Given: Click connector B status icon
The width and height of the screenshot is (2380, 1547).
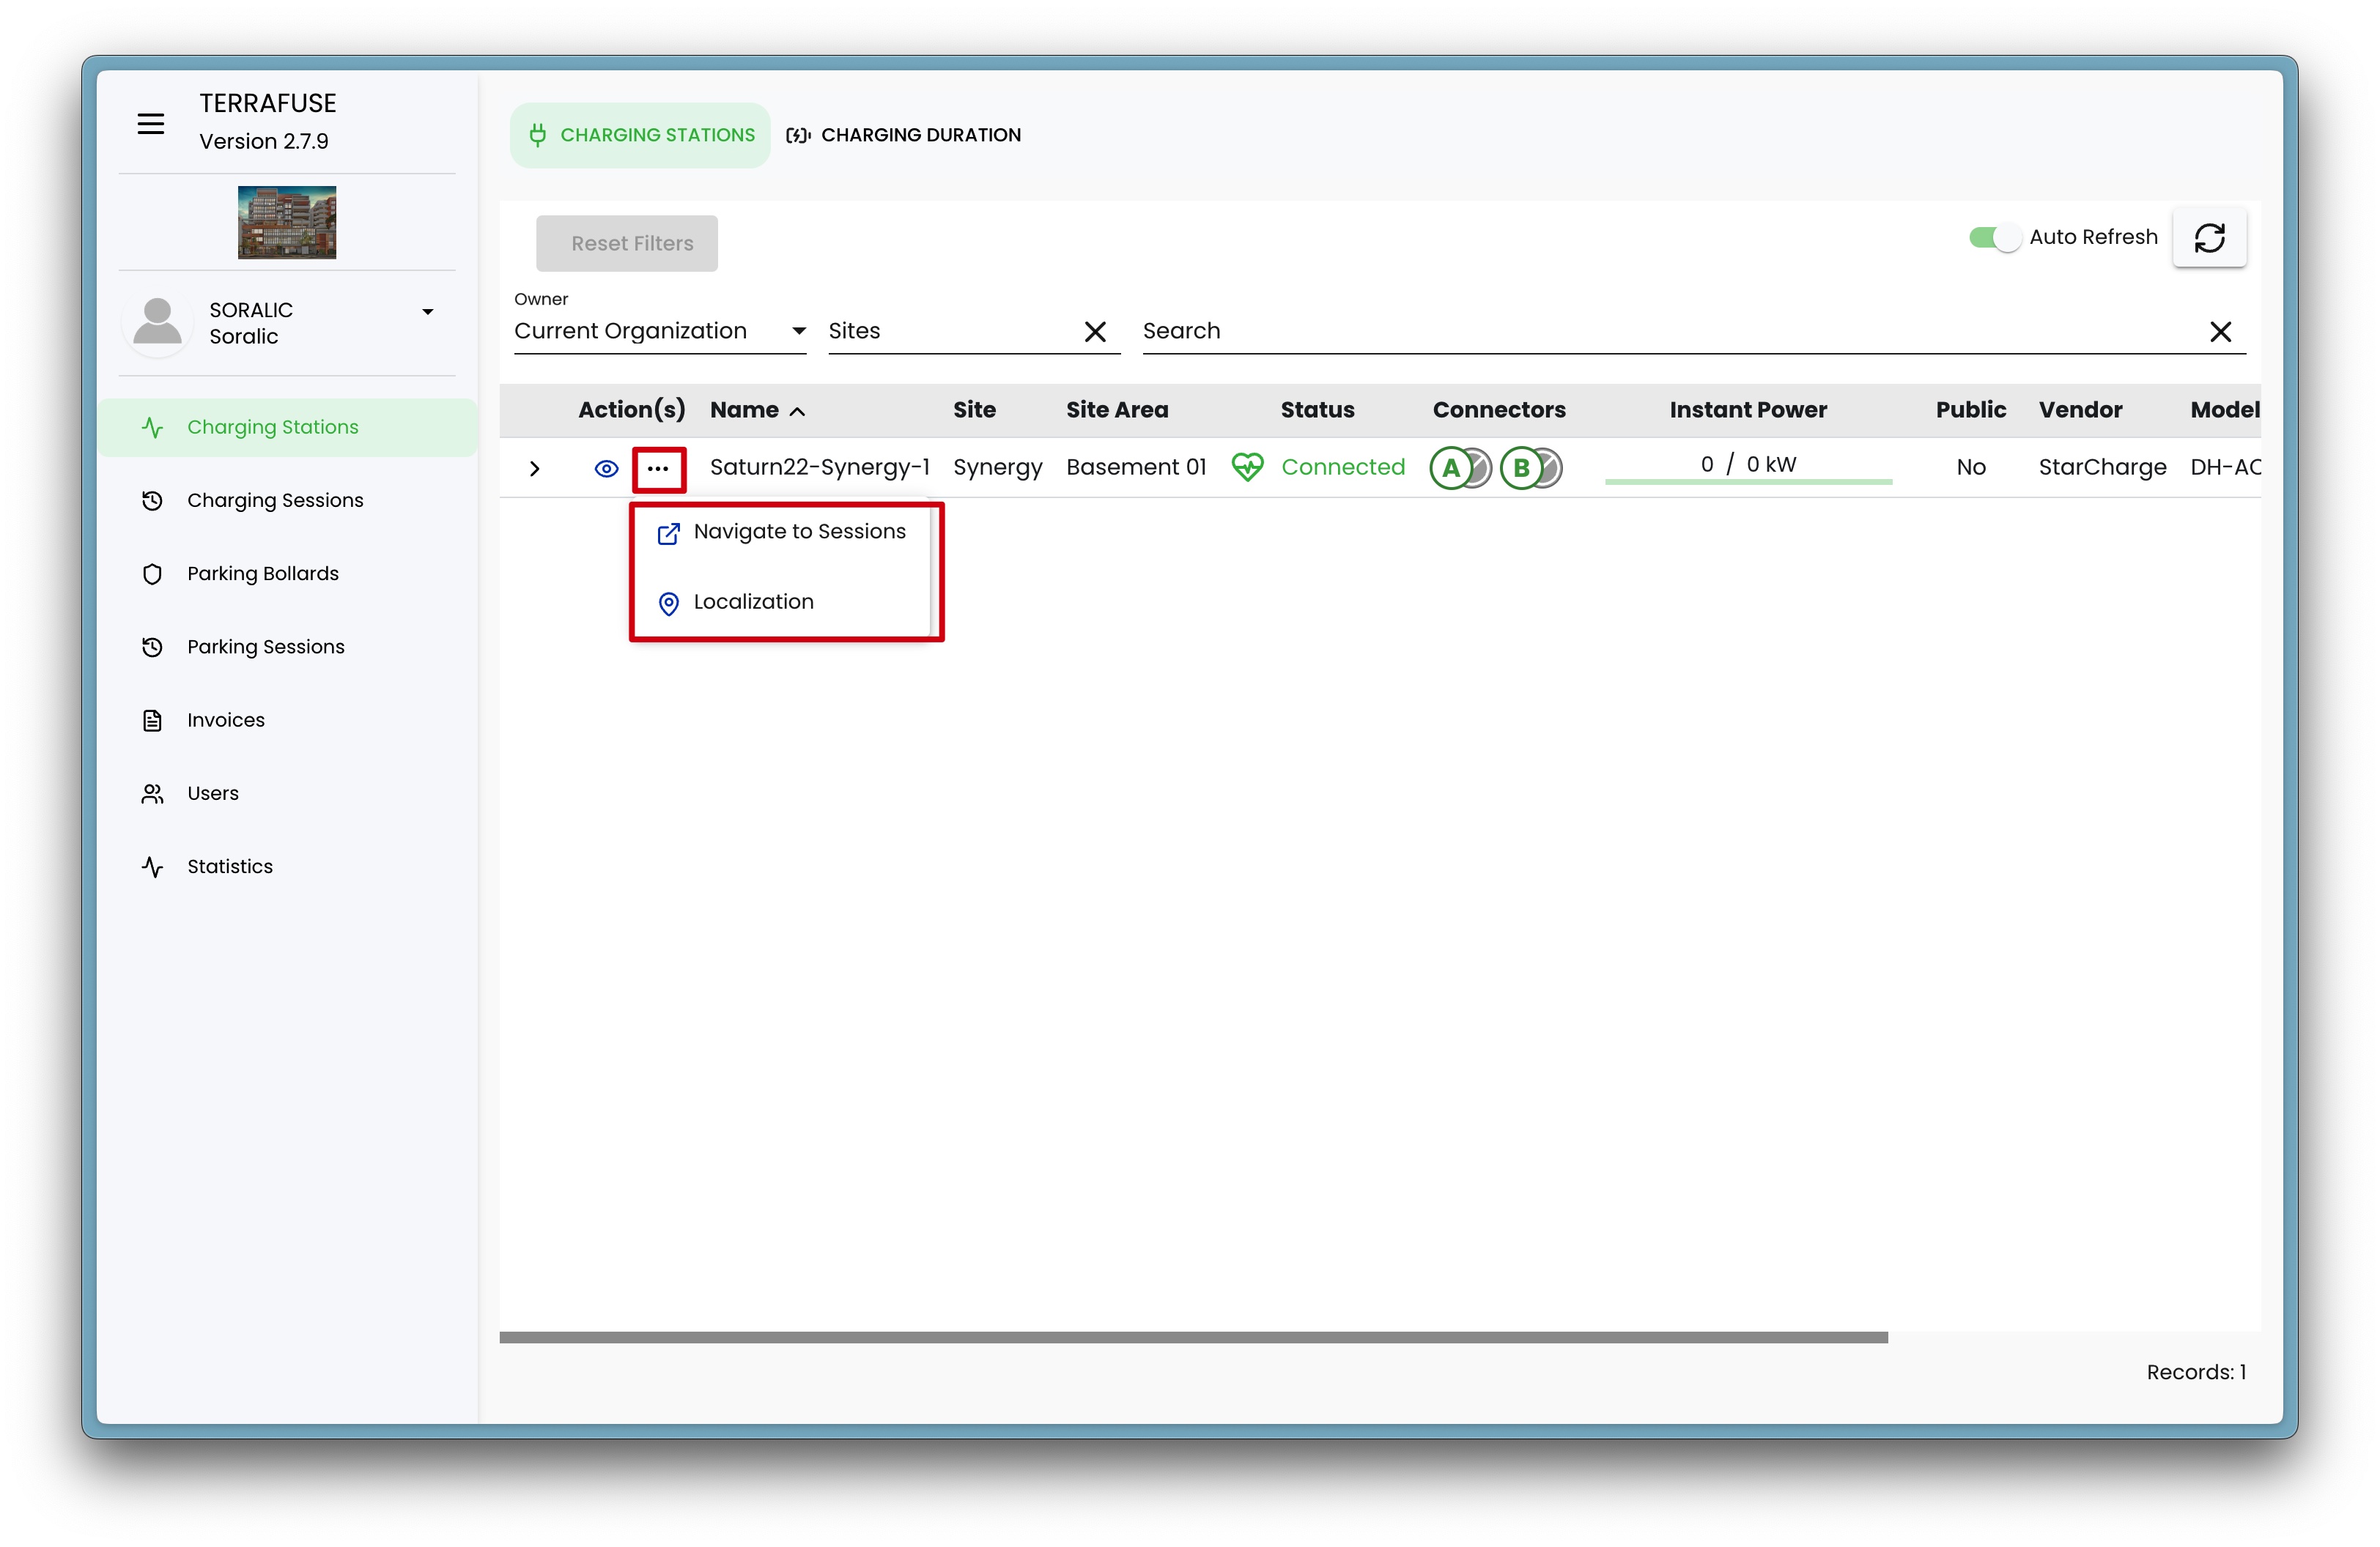Looking at the screenshot, I should tap(1522, 468).
